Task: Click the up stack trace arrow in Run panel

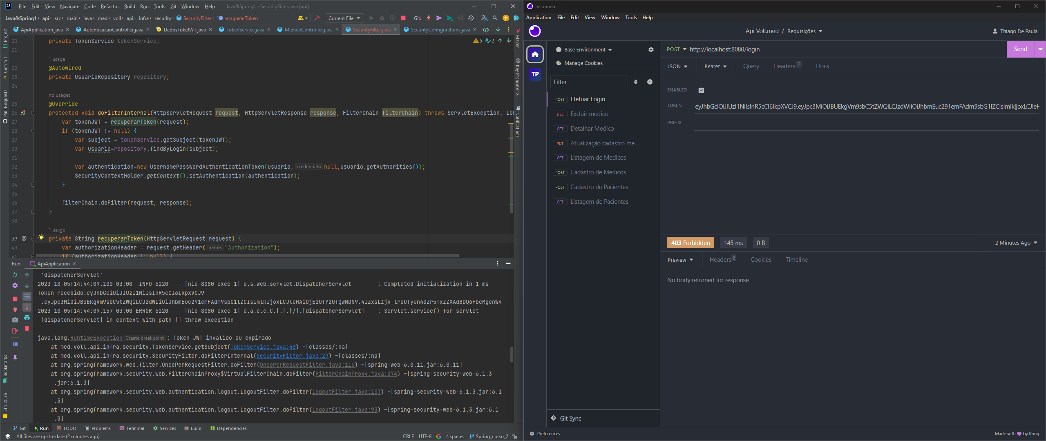Action: 27,275
